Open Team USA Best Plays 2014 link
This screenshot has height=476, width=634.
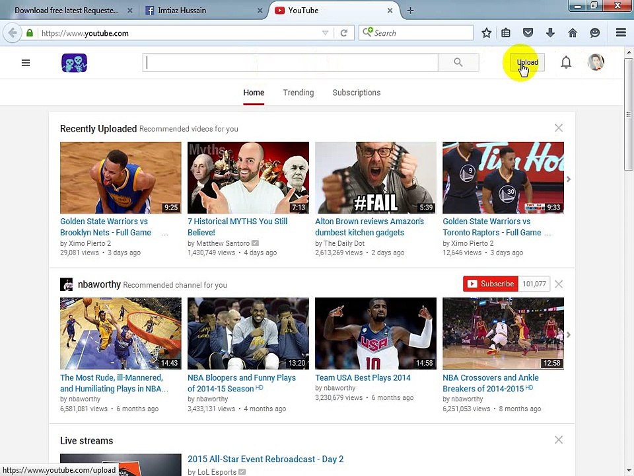[363, 377]
